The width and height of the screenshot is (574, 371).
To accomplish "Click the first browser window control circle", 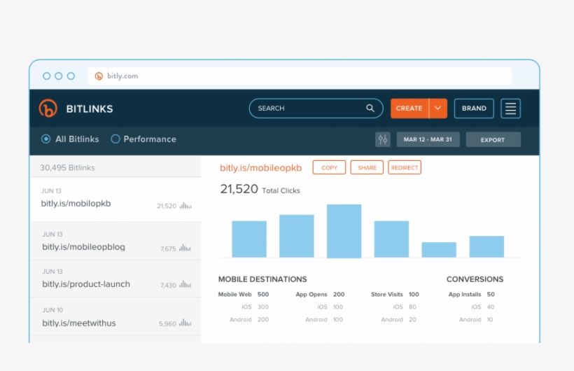I will [x=46, y=76].
